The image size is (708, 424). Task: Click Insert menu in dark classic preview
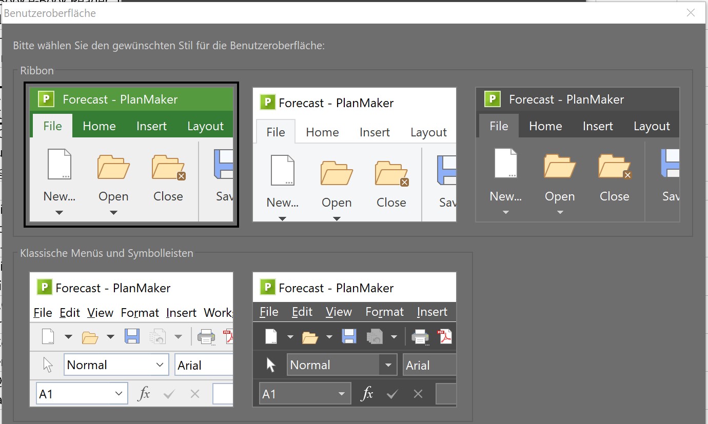pos(432,312)
